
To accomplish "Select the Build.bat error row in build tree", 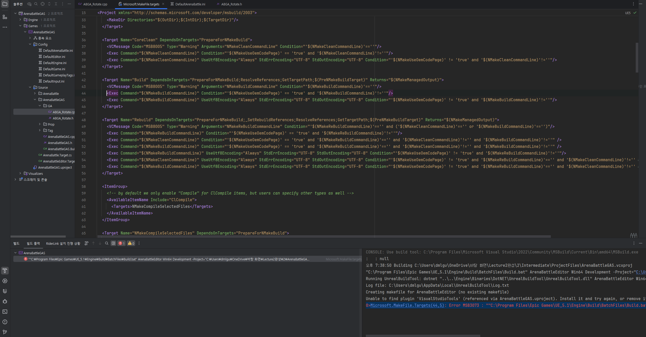I will pyautogui.click(x=187, y=259).
